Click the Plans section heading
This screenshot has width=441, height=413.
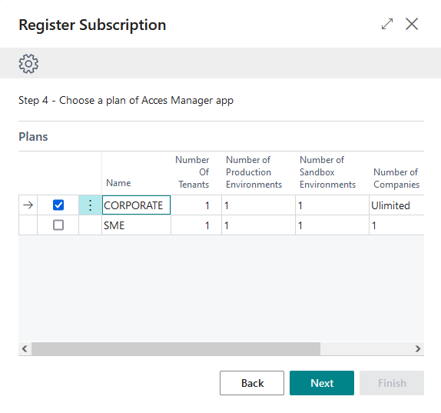tap(33, 137)
